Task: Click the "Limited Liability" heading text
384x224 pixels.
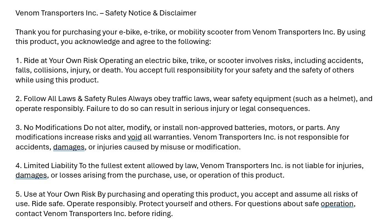Action: point(50,166)
